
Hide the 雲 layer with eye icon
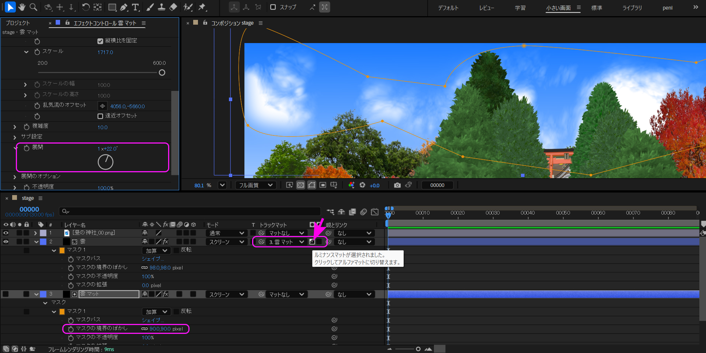coord(6,241)
